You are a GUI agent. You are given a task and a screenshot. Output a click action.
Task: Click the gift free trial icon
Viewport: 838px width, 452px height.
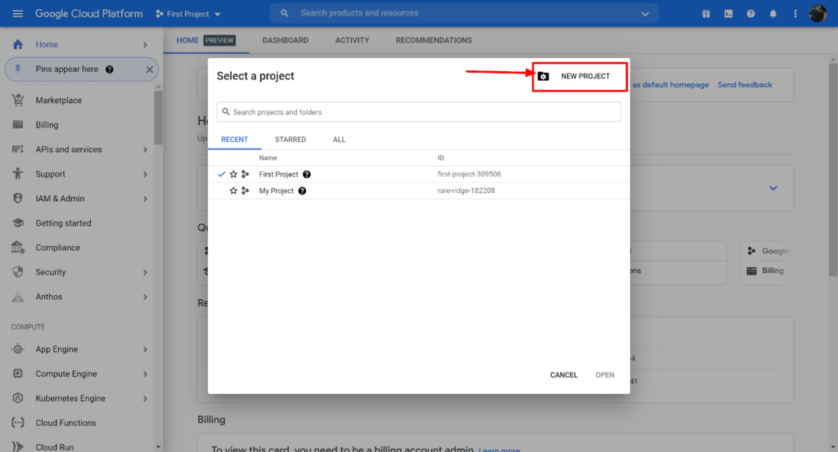(x=706, y=14)
